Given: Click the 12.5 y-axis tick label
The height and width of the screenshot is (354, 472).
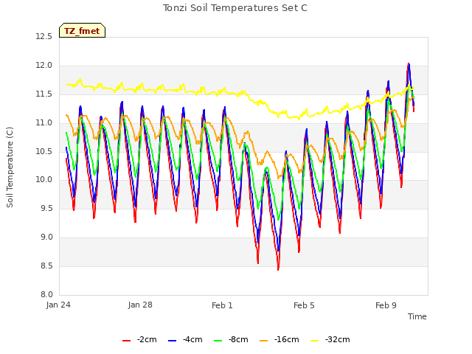Looking at the screenshot, I should [x=44, y=37].
